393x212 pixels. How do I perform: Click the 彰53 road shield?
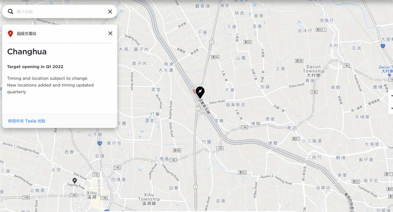click(248, 42)
